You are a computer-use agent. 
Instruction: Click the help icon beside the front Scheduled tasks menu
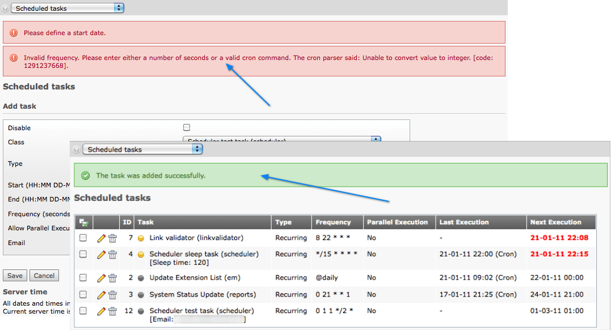[77, 149]
